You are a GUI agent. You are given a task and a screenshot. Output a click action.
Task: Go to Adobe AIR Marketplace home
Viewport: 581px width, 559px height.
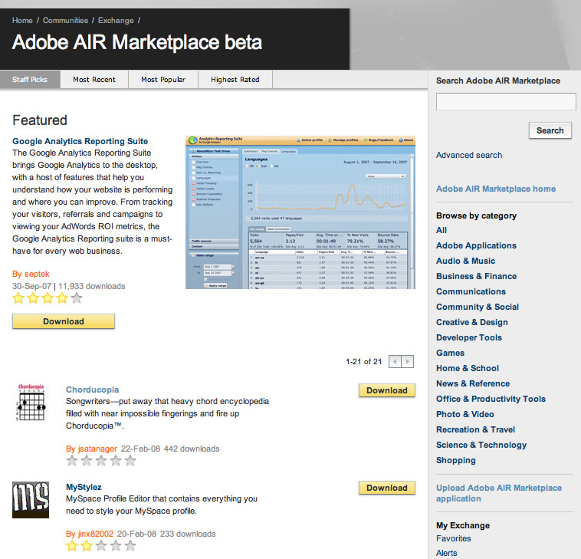tap(496, 189)
